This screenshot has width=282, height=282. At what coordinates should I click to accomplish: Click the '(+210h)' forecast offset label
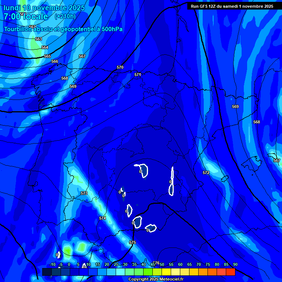65,17
